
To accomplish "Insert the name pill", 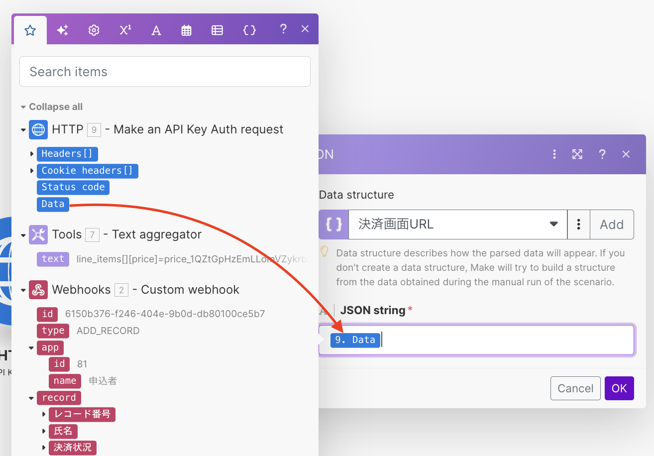I will [65, 381].
